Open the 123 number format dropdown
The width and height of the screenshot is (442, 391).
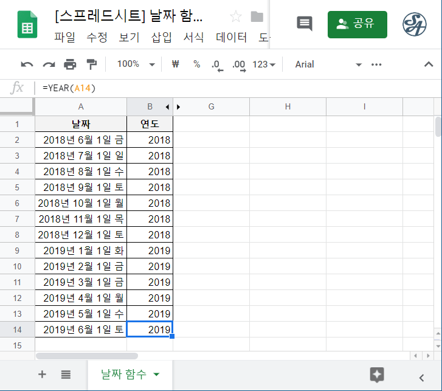click(x=264, y=64)
